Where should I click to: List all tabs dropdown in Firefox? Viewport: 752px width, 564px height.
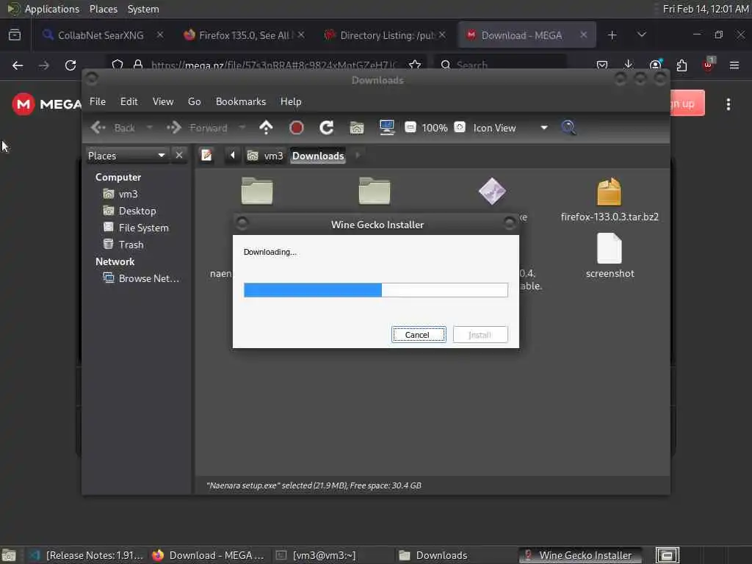click(x=641, y=35)
